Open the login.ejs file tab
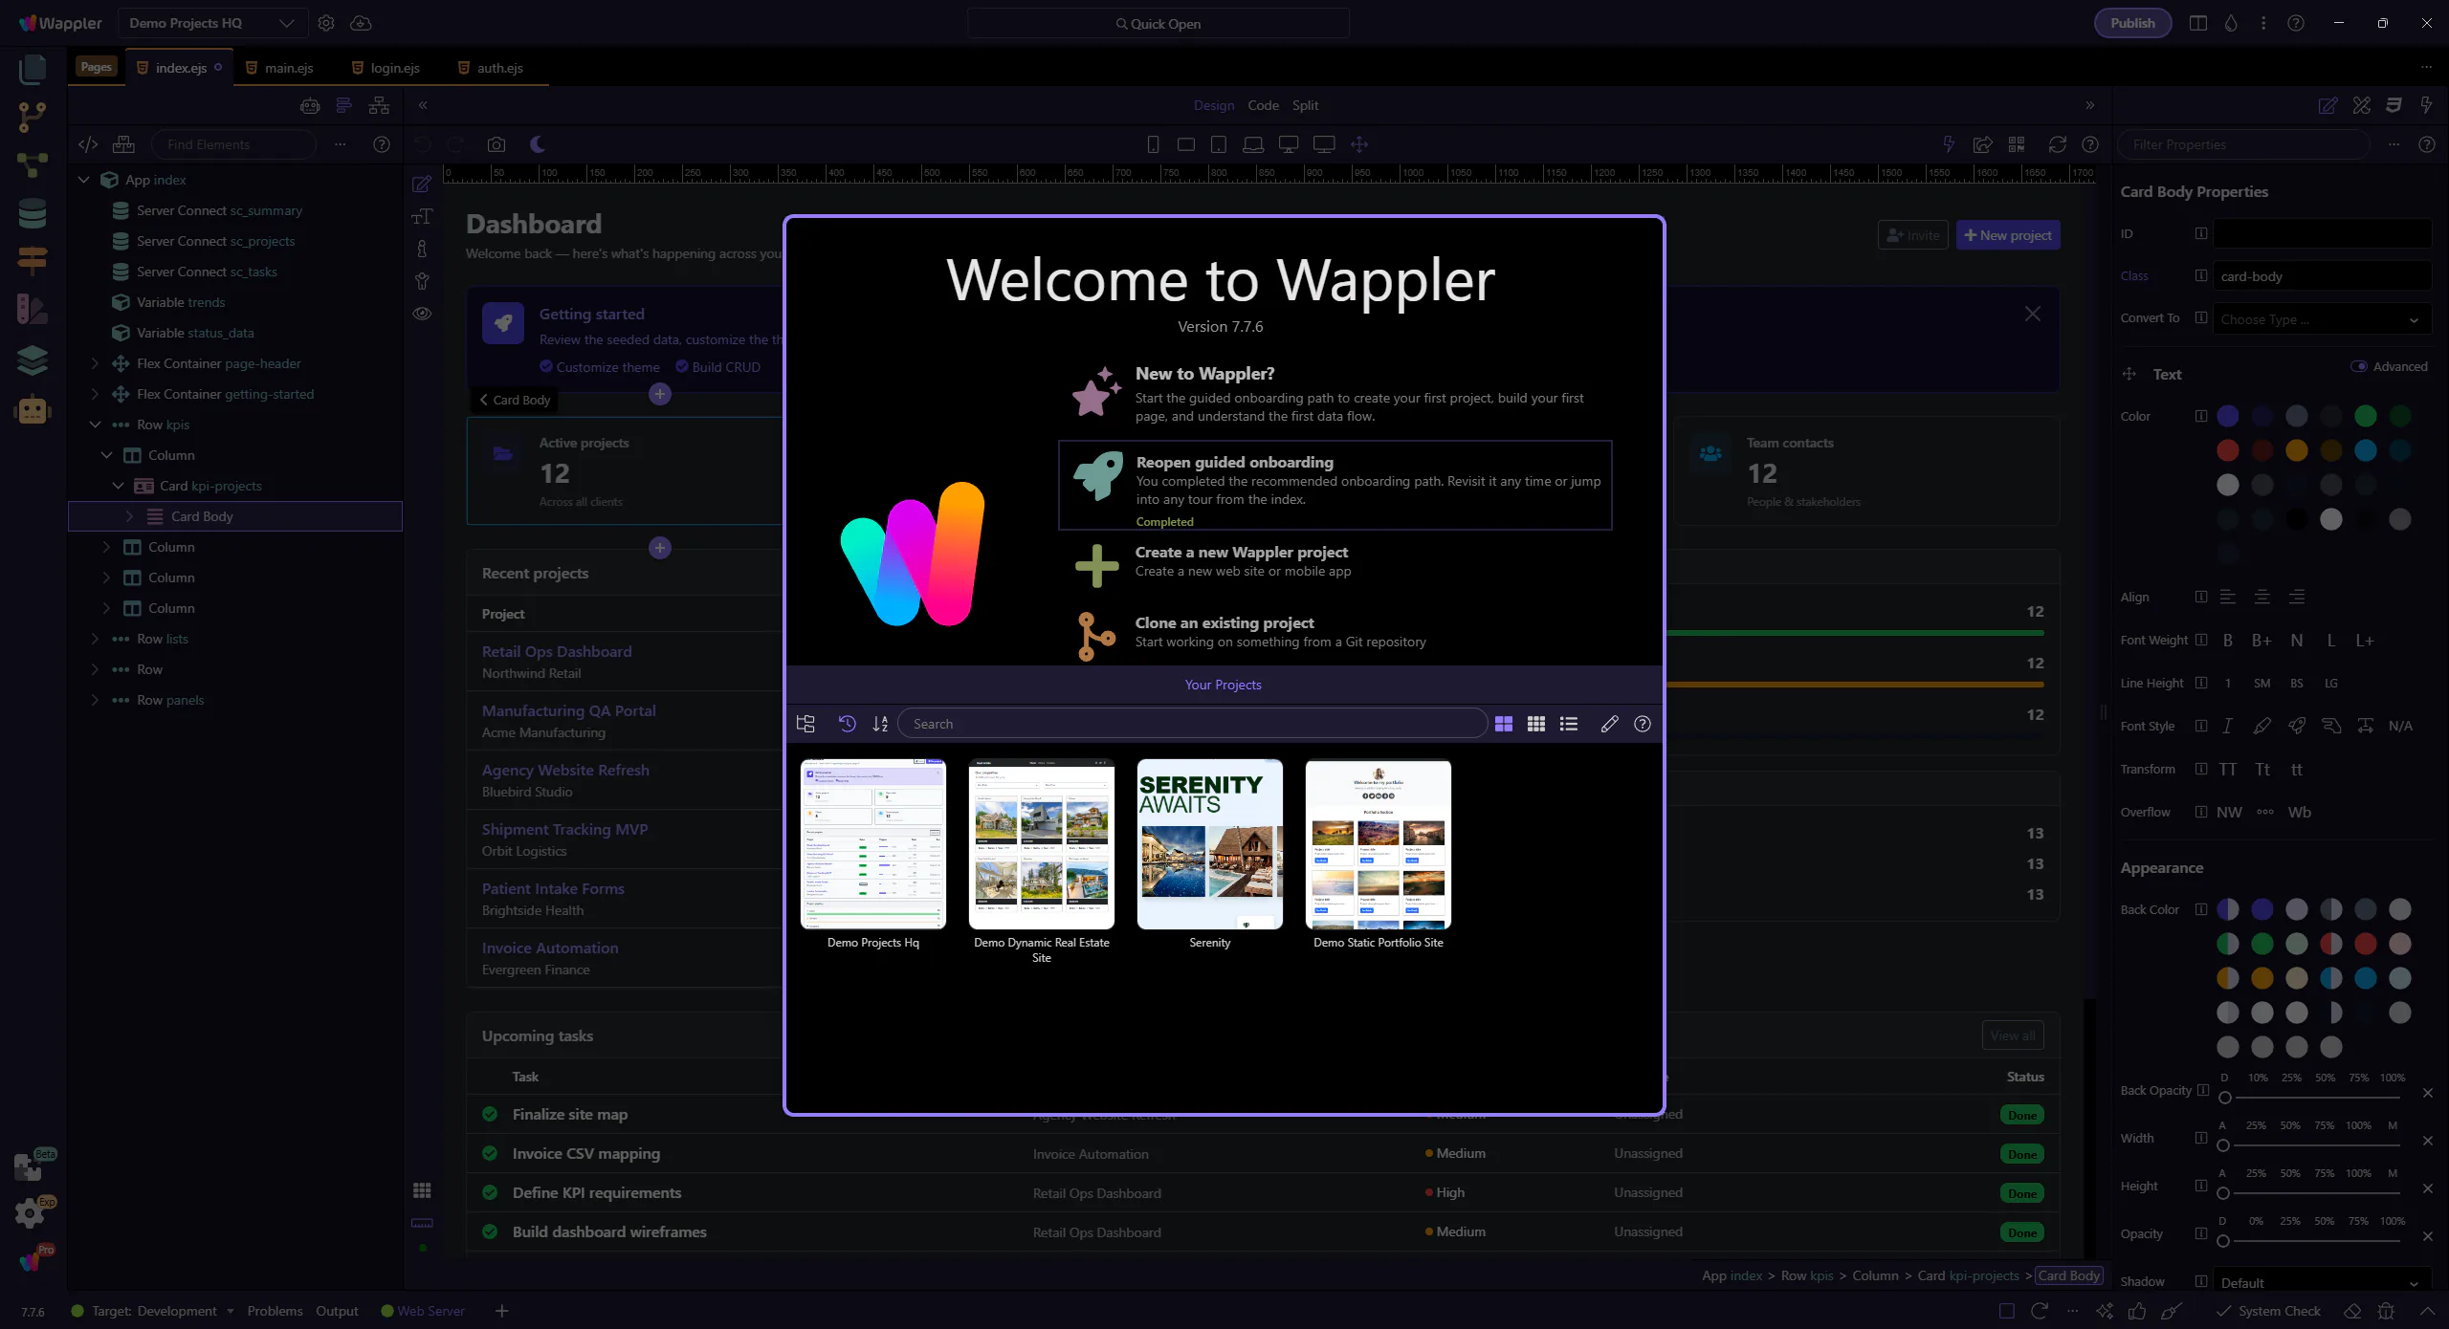2449x1329 pixels. (x=394, y=68)
